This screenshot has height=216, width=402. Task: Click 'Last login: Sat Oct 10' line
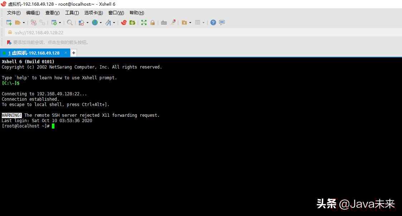(47, 121)
